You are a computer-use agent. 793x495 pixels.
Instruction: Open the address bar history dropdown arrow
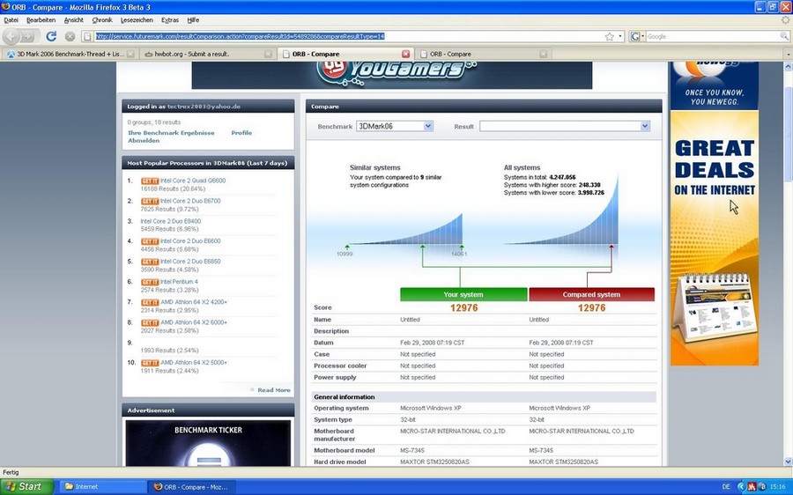coord(620,36)
